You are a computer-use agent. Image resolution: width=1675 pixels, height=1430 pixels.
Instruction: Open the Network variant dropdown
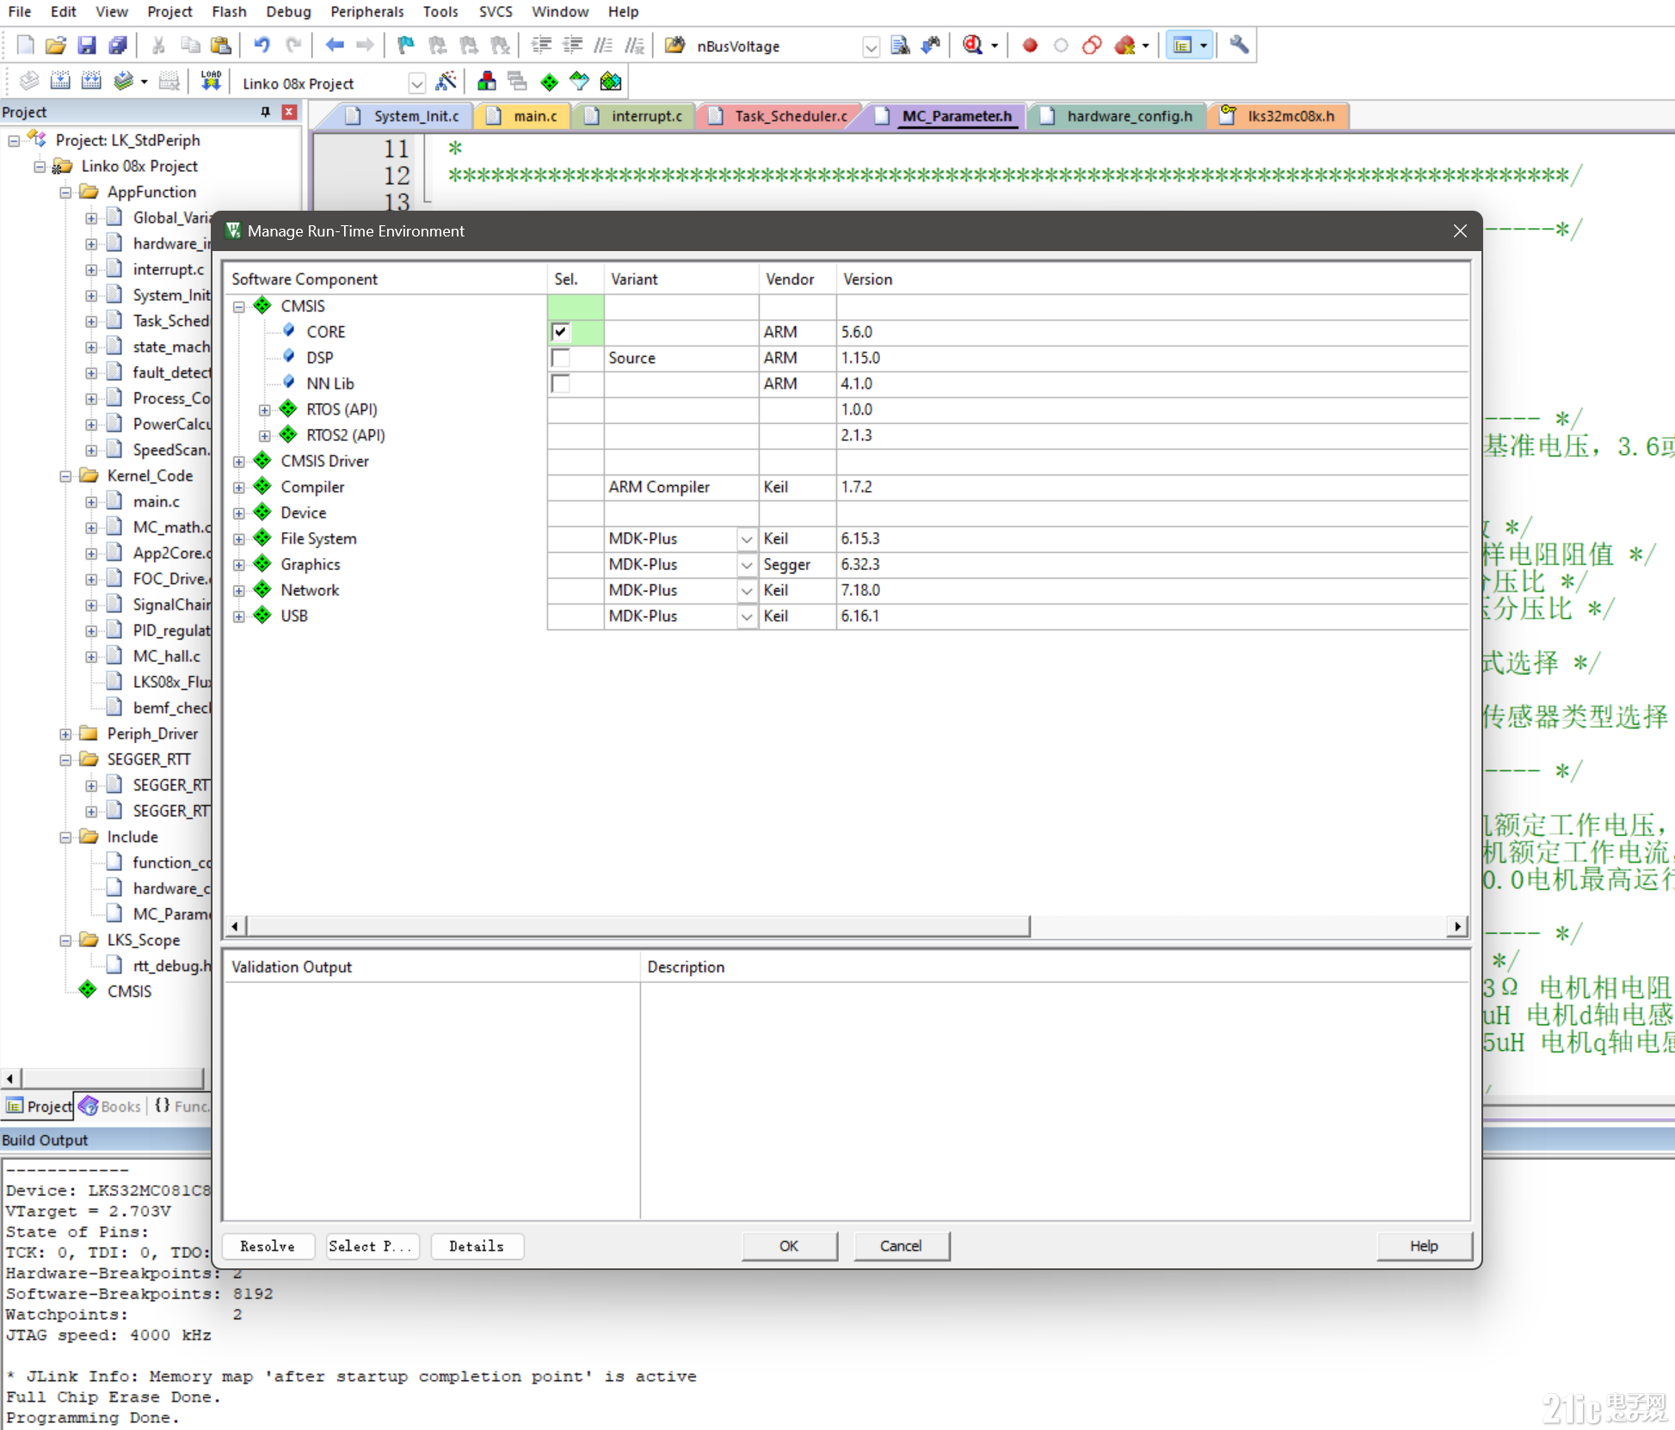[747, 591]
